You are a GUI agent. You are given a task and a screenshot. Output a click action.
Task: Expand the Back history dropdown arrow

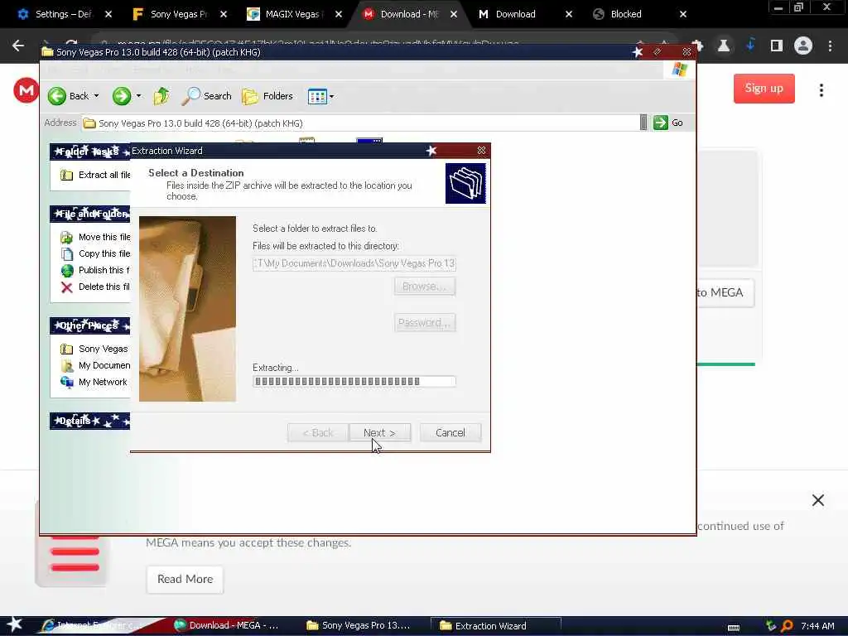[96, 96]
